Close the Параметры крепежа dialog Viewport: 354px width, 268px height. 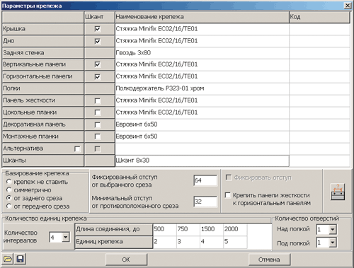[348, 6]
